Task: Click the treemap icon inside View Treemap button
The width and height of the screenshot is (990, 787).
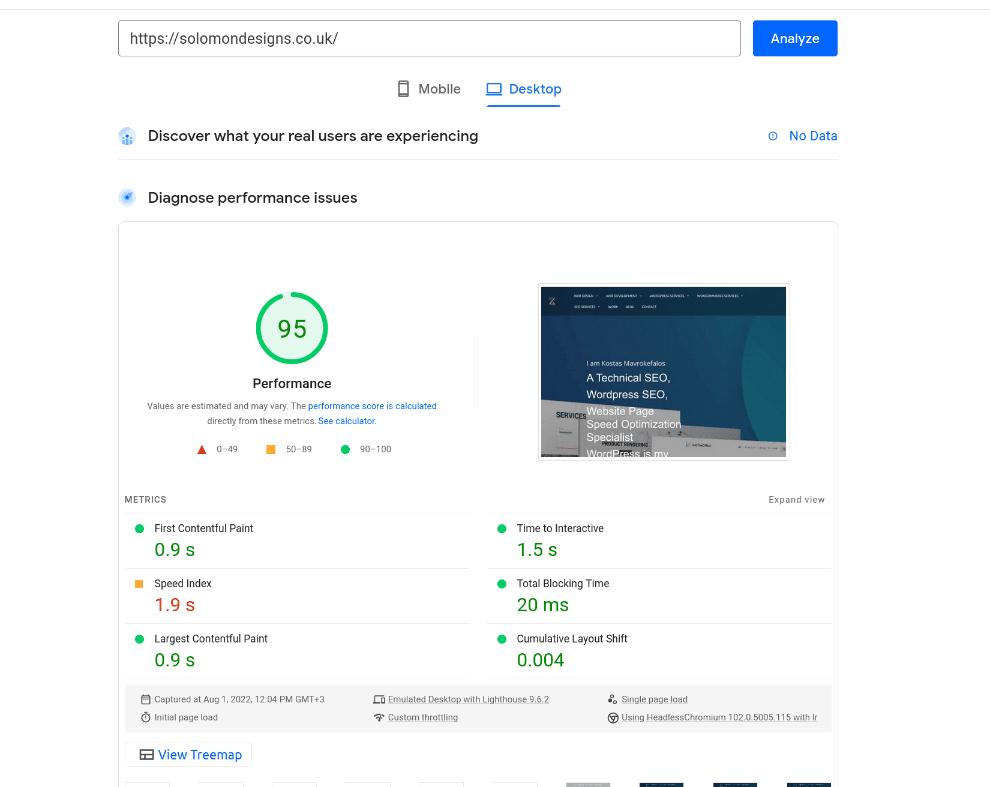Action: point(146,755)
